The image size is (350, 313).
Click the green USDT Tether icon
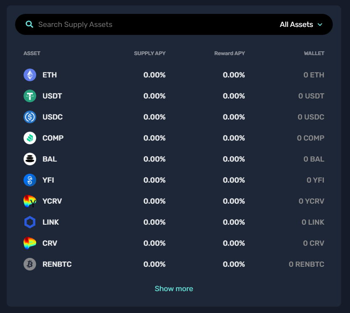(x=30, y=96)
